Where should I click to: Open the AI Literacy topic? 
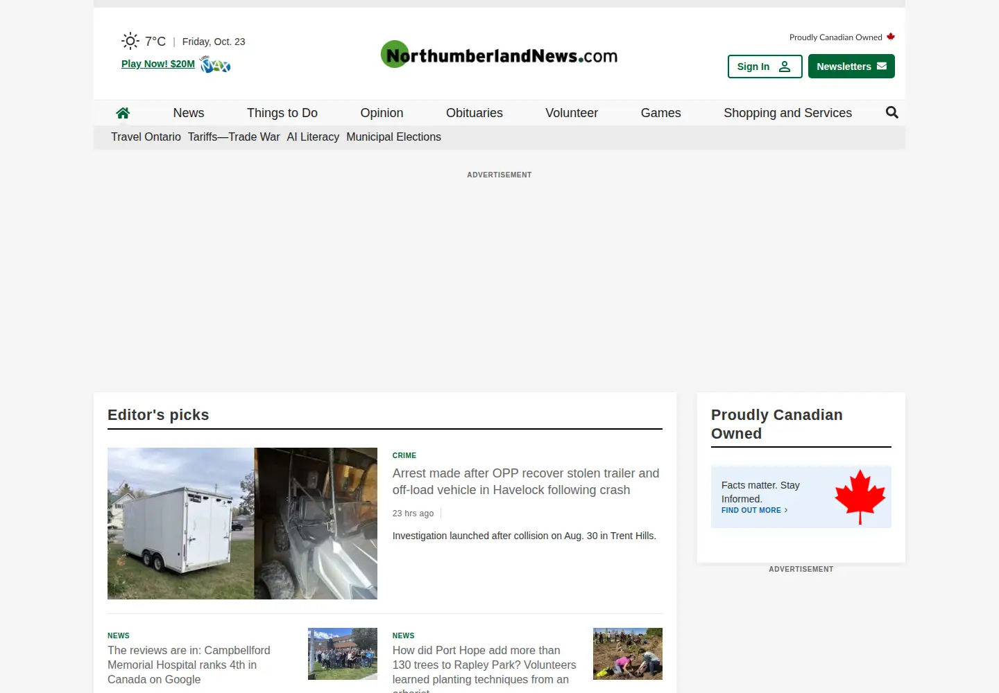[x=313, y=137]
